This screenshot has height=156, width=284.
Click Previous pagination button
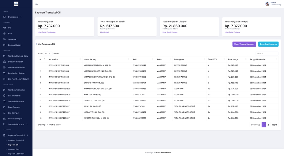tap(256, 124)
